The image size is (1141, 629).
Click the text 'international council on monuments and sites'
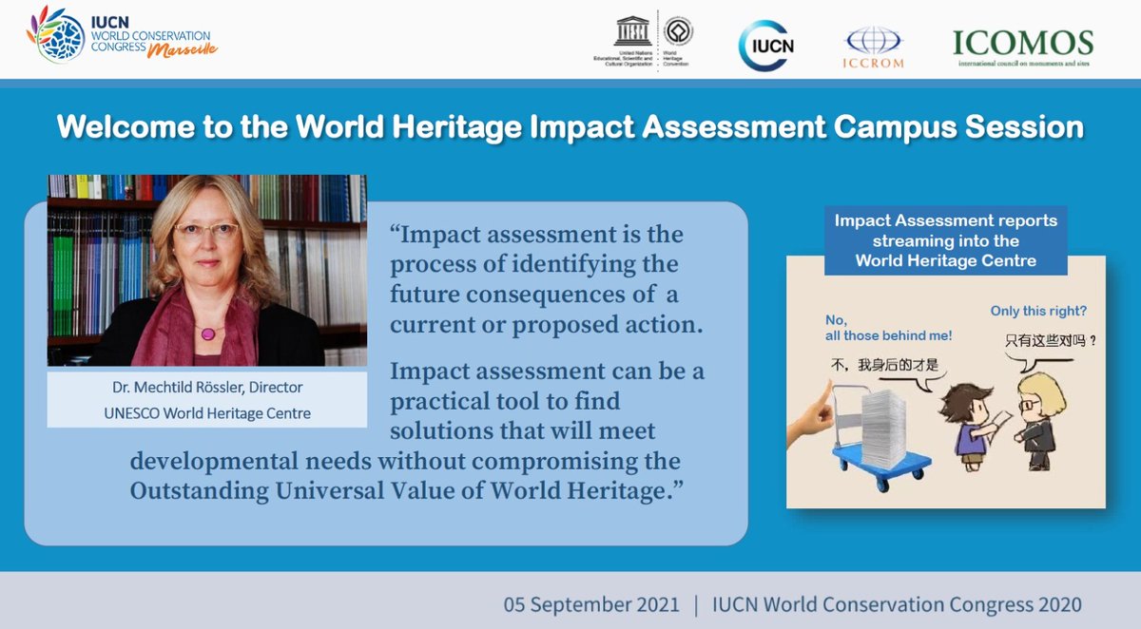tap(1023, 65)
